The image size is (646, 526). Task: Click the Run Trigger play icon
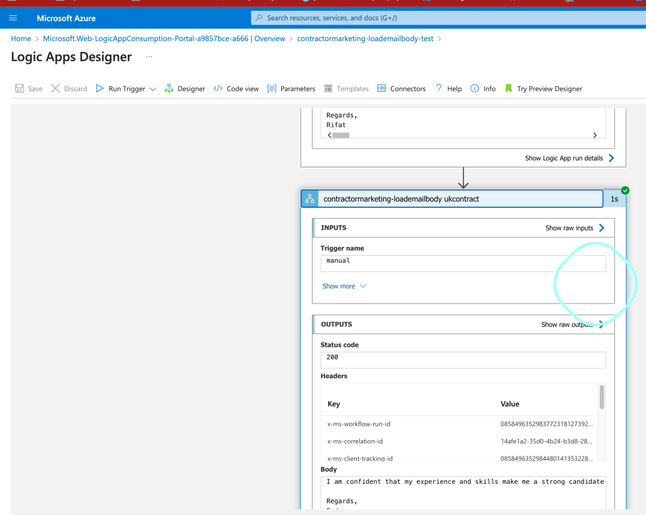click(100, 88)
